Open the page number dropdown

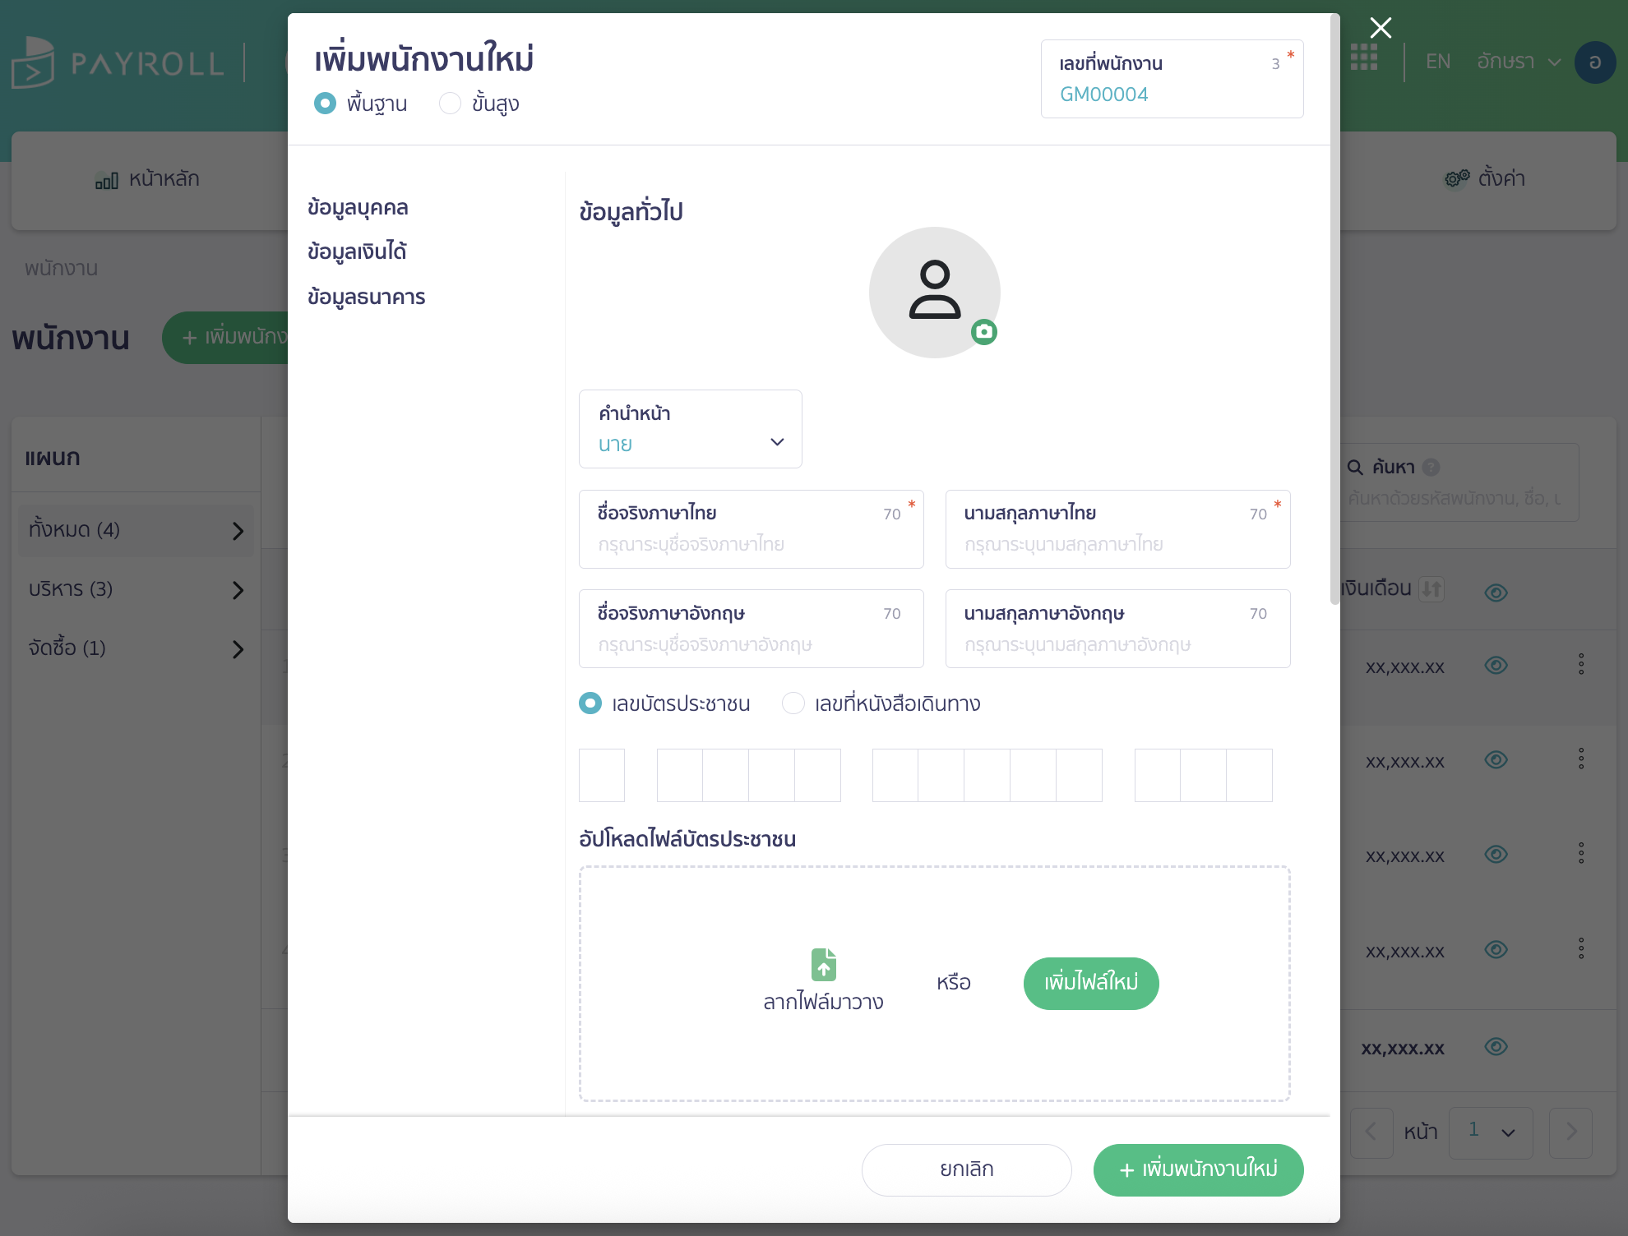pos(1491,1133)
